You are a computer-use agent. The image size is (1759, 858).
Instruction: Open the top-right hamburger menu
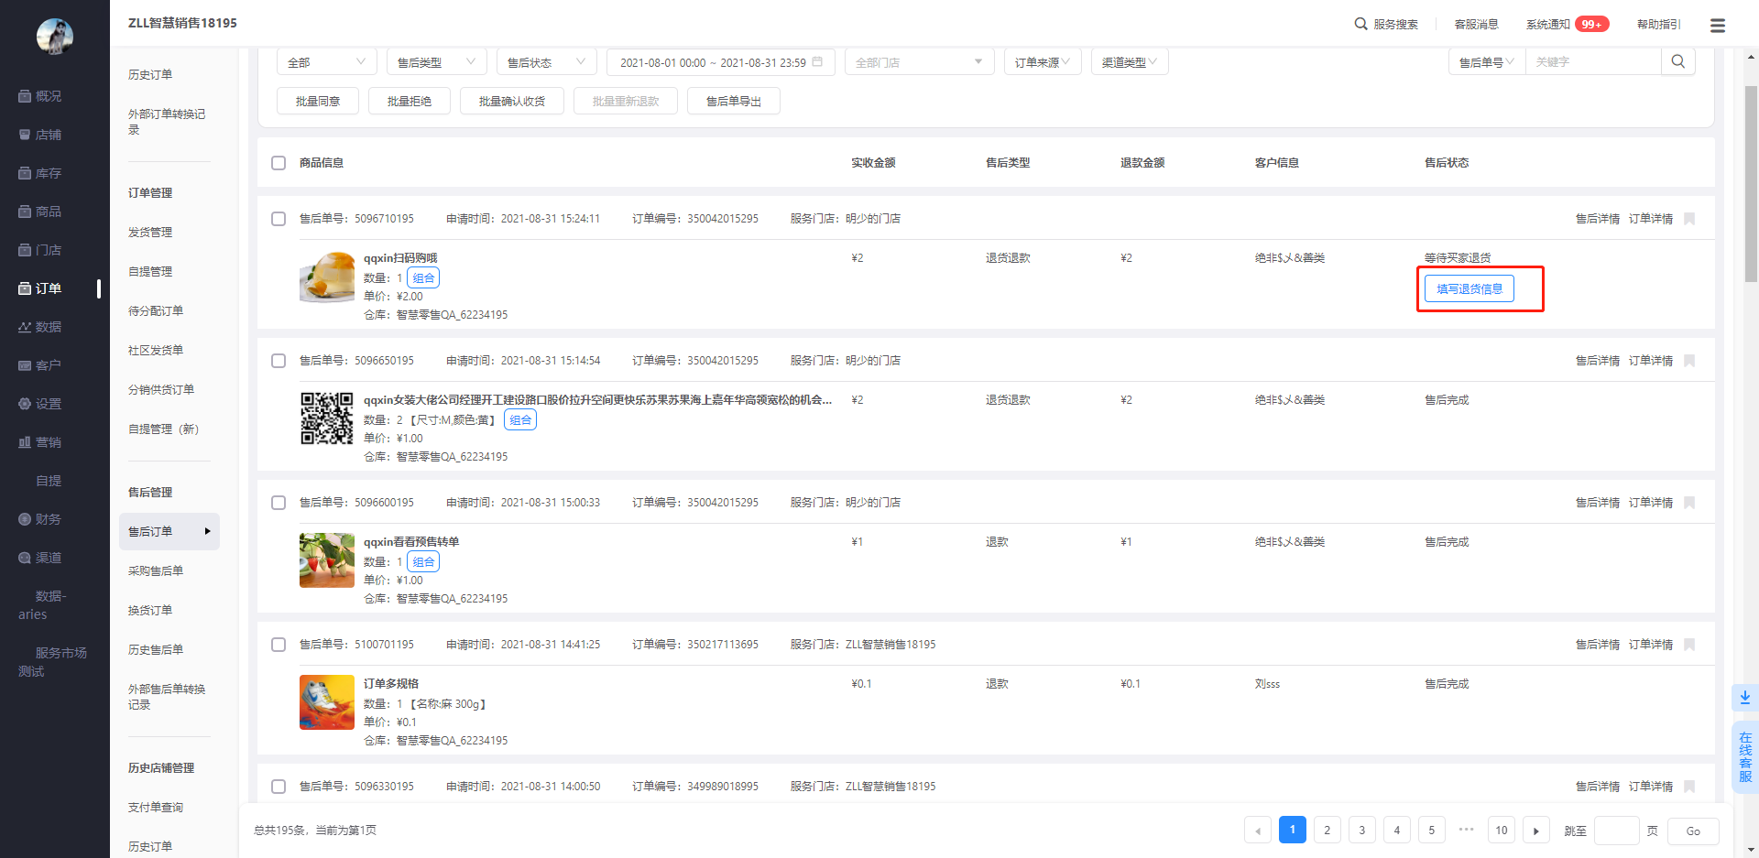(1718, 26)
